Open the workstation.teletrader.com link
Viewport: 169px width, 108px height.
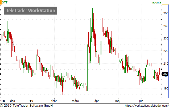point(147,106)
